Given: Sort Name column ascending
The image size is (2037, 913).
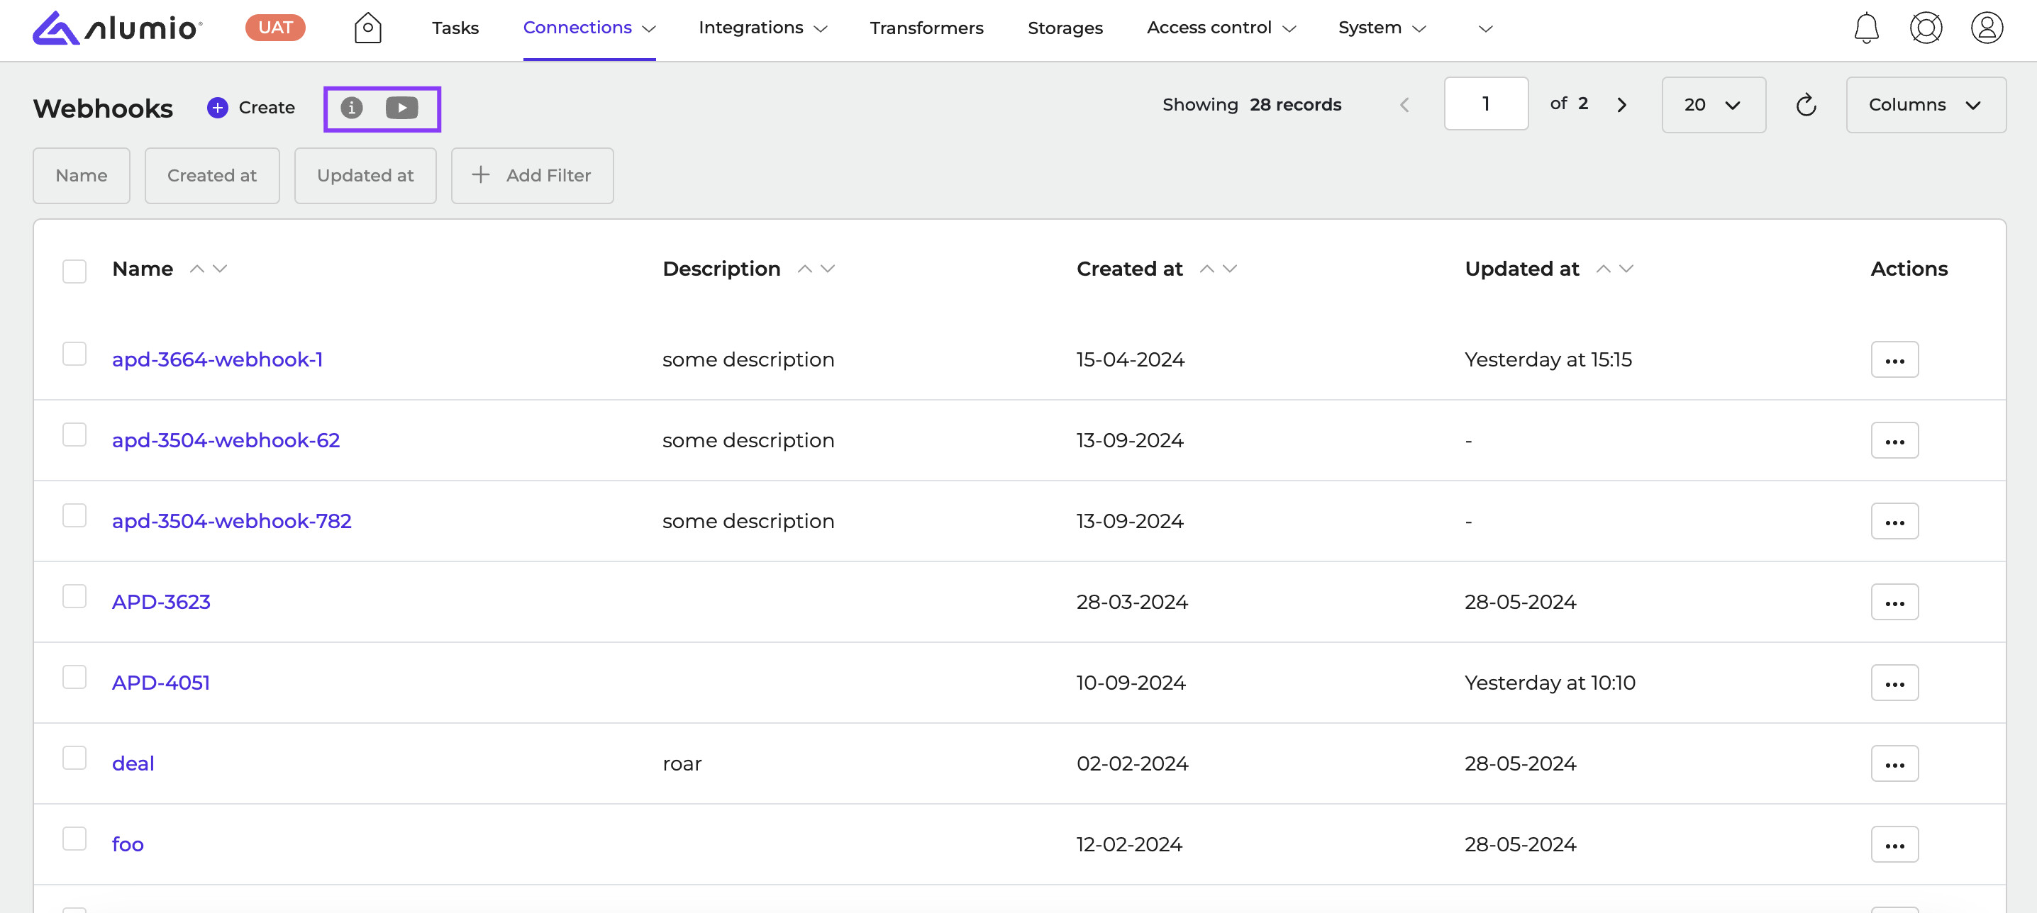Looking at the screenshot, I should point(197,269).
